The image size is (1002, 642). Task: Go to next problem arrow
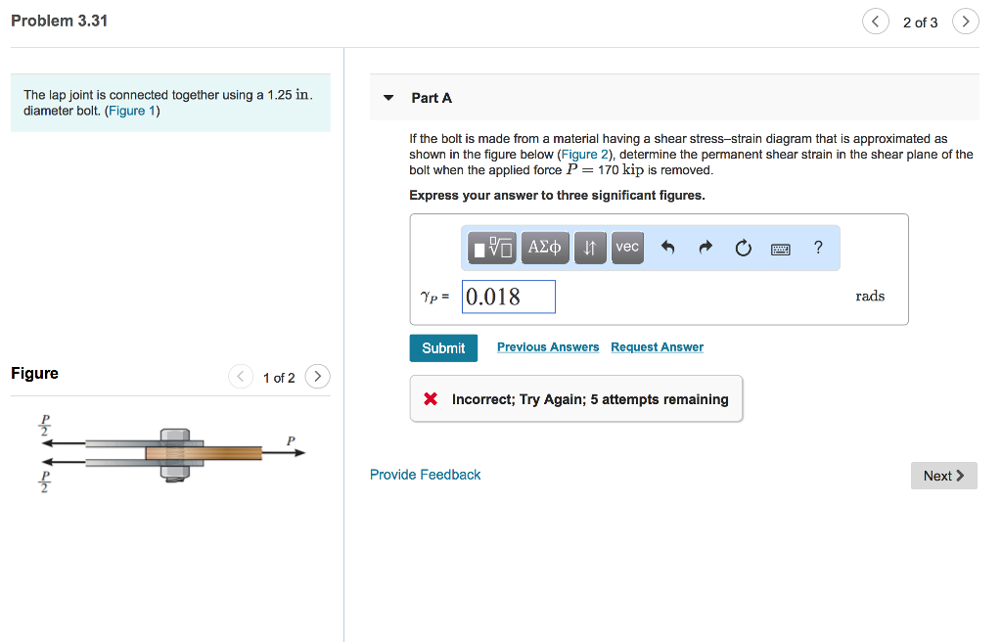click(x=965, y=22)
